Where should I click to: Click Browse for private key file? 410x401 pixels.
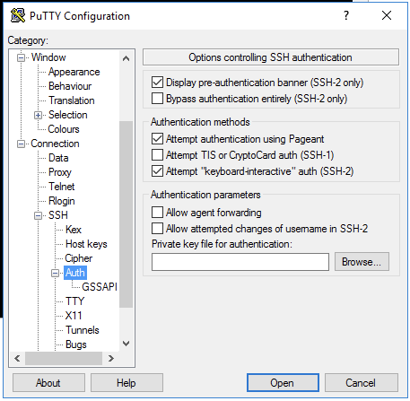(362, 262)
